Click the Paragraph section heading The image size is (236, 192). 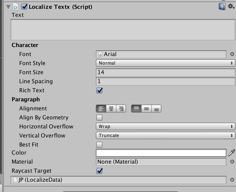coord(26,100)
